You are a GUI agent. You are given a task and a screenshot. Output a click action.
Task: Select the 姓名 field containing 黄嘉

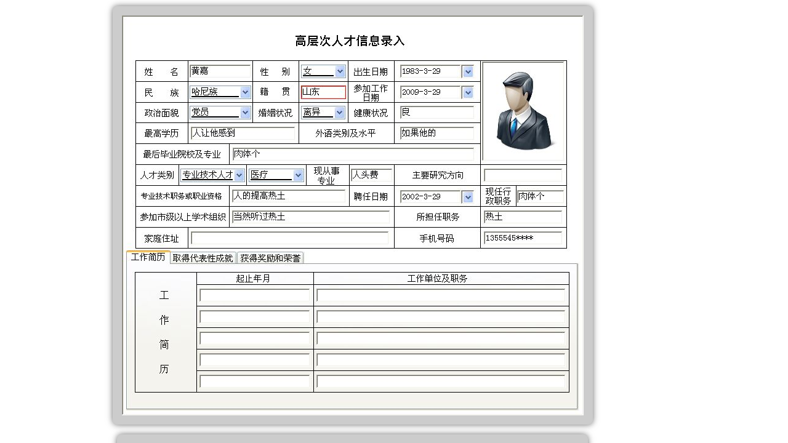click(220, 70)
